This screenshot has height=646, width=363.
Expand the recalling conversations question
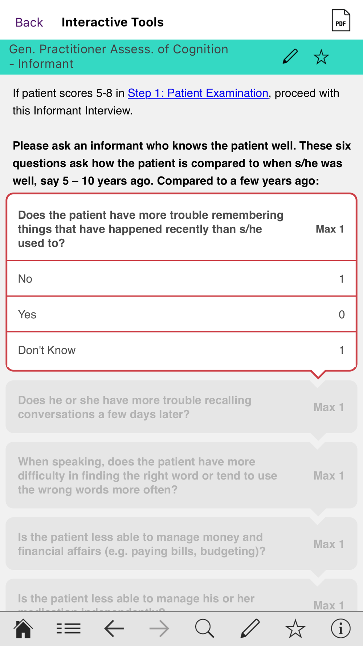click(181, 407)
